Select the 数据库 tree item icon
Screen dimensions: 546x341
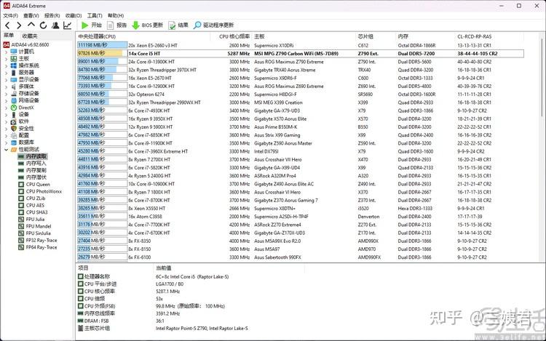(14, 143)
